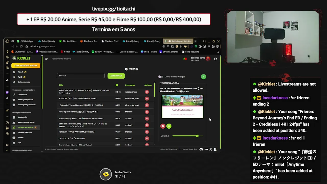This screenshot has width=327, height=184.
Task: Open Termos de serviço link
Action: point(190,149)
